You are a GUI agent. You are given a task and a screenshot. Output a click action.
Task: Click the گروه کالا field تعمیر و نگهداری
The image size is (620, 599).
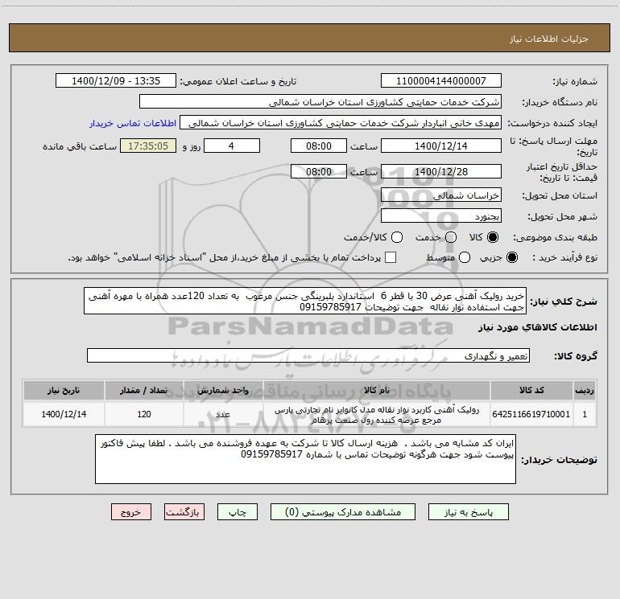[x=308, y=355]
